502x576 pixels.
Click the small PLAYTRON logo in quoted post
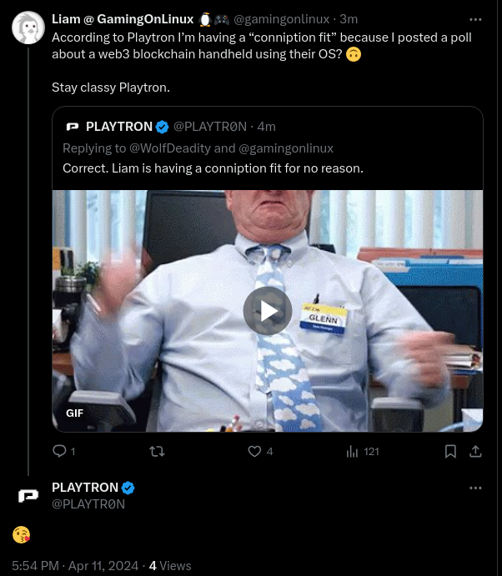click(x=72, y=127)
